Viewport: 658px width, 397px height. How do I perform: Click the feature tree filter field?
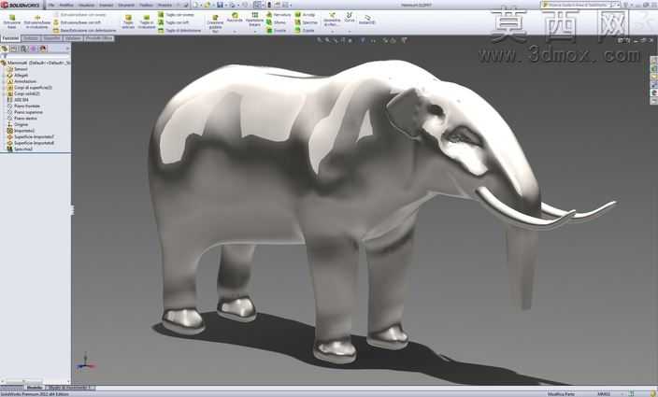tap(36, 56)
